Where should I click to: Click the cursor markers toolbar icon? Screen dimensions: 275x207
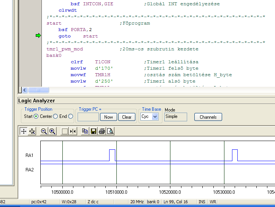[x=73, y=131]
